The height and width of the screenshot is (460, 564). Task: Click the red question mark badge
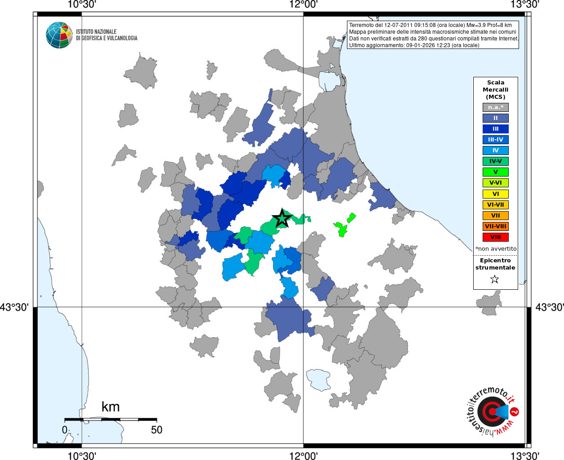point(515,411)
